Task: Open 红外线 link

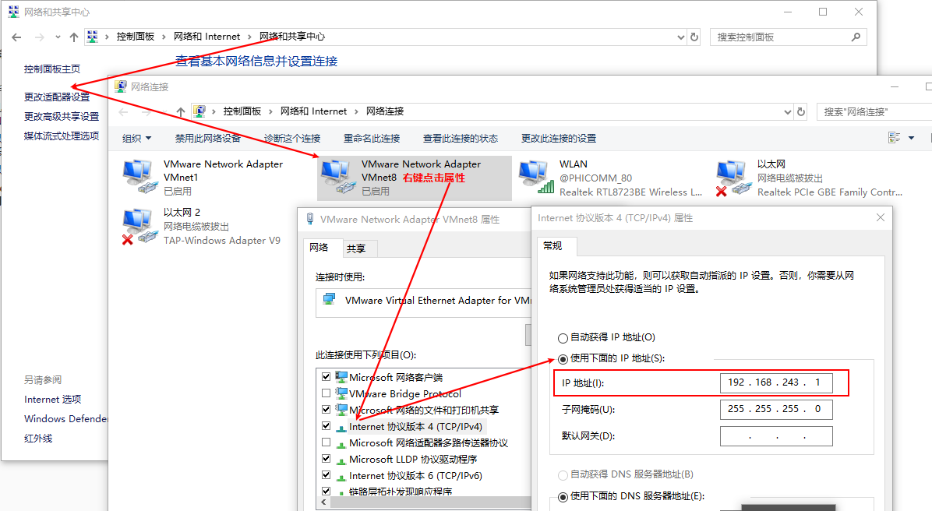Action: [38, 439]
